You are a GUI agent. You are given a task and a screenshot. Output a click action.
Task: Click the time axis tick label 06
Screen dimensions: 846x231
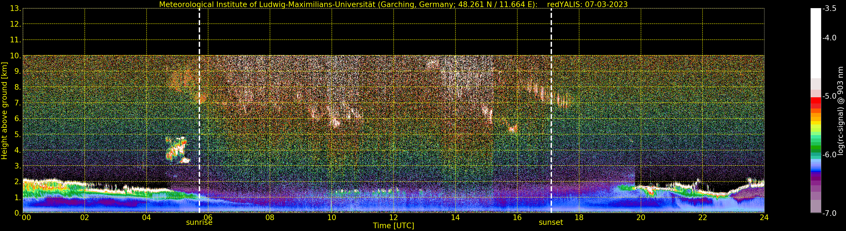coord(208,218)
